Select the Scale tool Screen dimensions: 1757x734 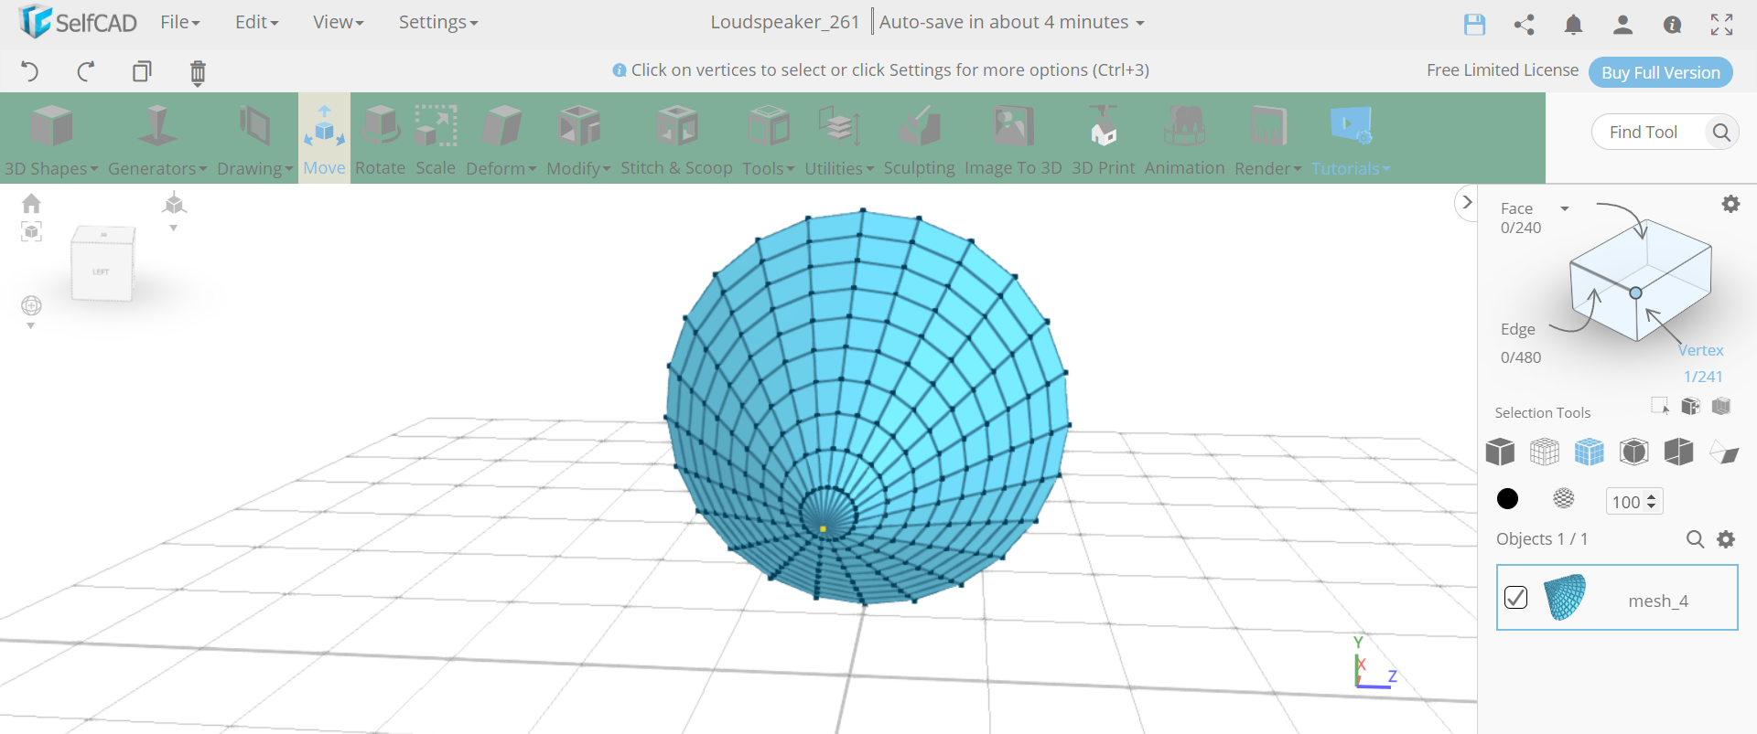(436, 139)
